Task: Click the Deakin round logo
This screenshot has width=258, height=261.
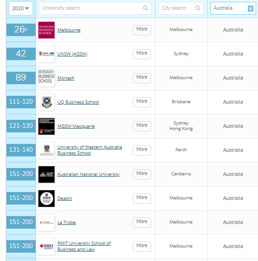Action: (x=46, y=199)
